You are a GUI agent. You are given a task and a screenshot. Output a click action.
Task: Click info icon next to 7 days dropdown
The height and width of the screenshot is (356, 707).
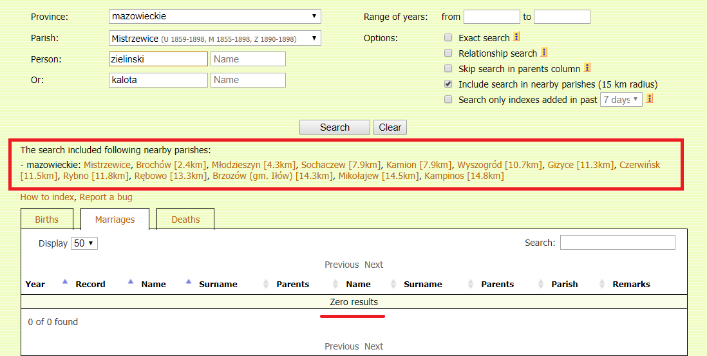[x=650, y=98]
